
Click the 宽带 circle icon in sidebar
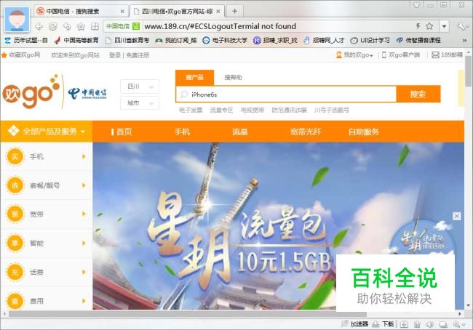pos(15,214)
